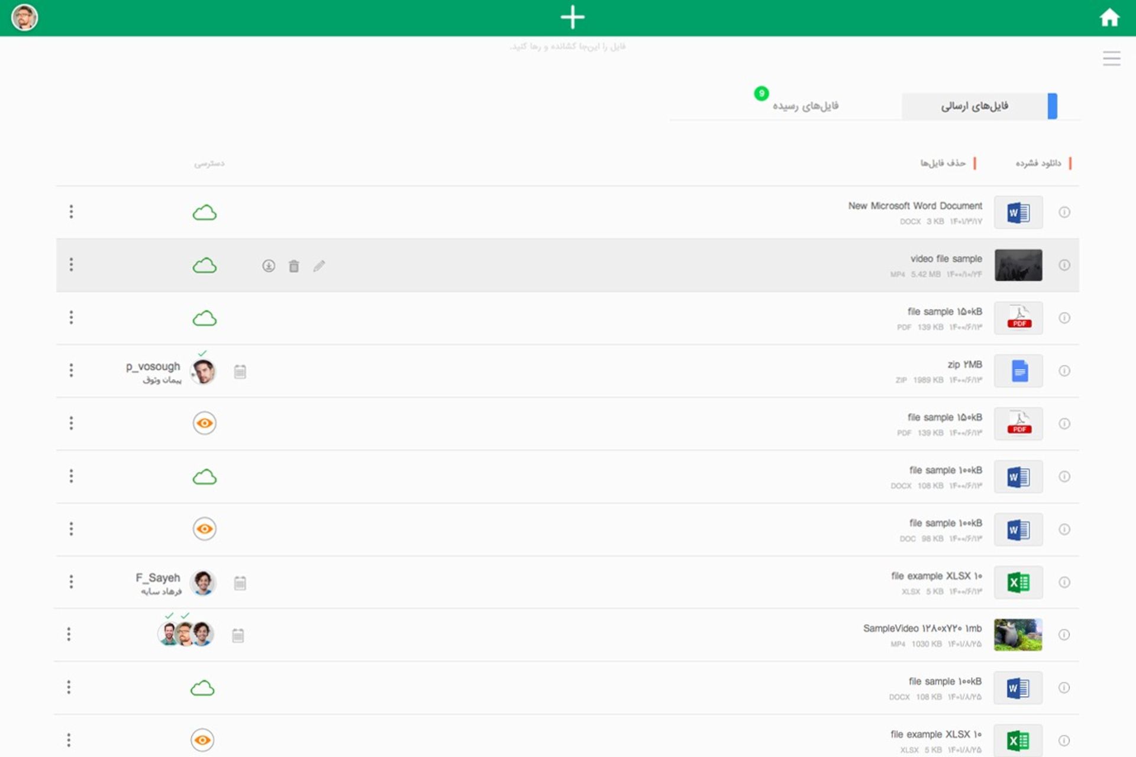Open three-dot menu for F_Sayeh row
The image size is (1136, 757).
(x=71, y=582)
